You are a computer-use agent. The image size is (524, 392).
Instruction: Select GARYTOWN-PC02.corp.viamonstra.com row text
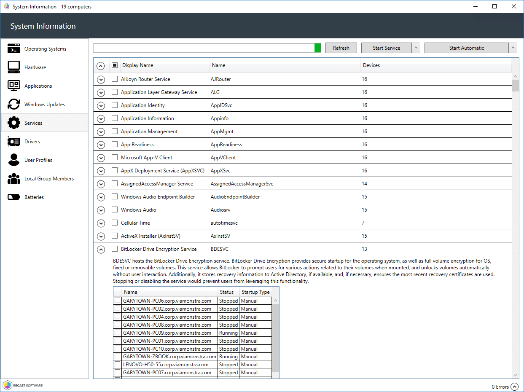[x=167, y=309]
